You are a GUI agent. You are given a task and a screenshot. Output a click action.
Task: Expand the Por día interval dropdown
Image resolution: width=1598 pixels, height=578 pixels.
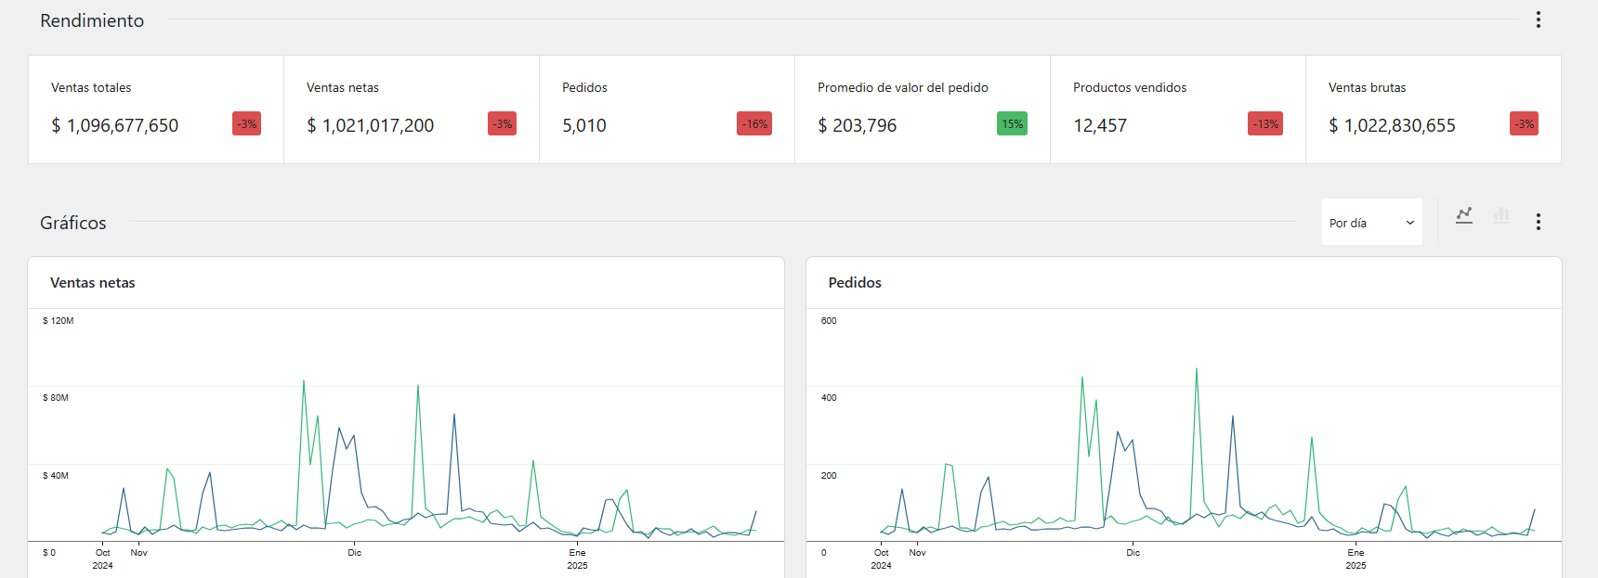point(1371,223)
